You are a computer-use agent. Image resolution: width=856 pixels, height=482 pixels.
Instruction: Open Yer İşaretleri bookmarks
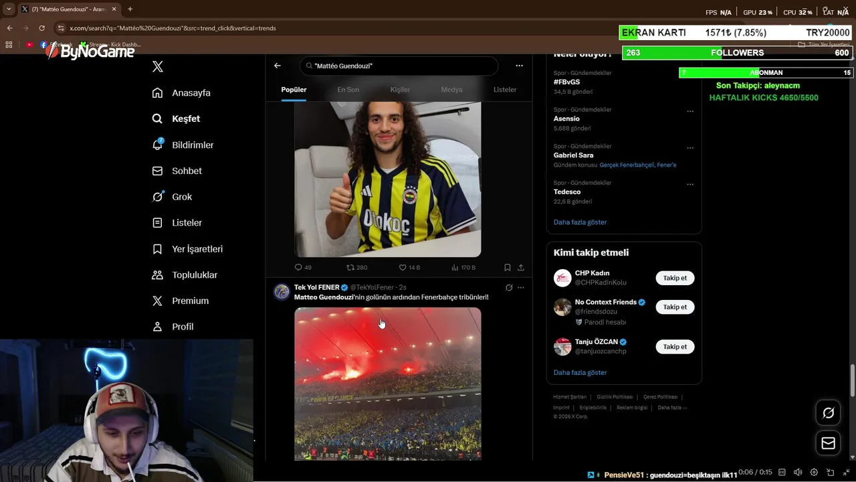tap(187, 249)
